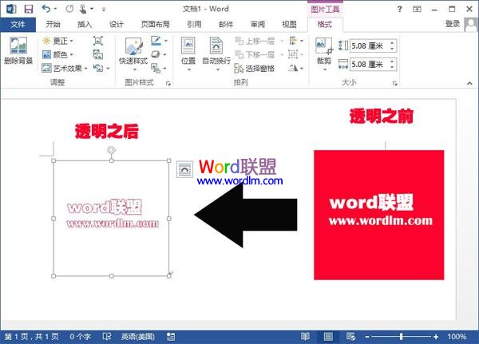The image size is (479, 344).
Task: Switch to the References (引用) tab
Action: tap(194, 24)
